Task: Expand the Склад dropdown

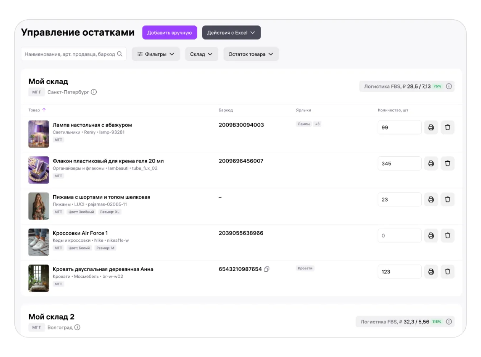Action: [201, 54]
